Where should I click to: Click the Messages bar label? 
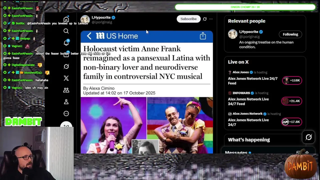pyautogui.click(x=236, y=152)
